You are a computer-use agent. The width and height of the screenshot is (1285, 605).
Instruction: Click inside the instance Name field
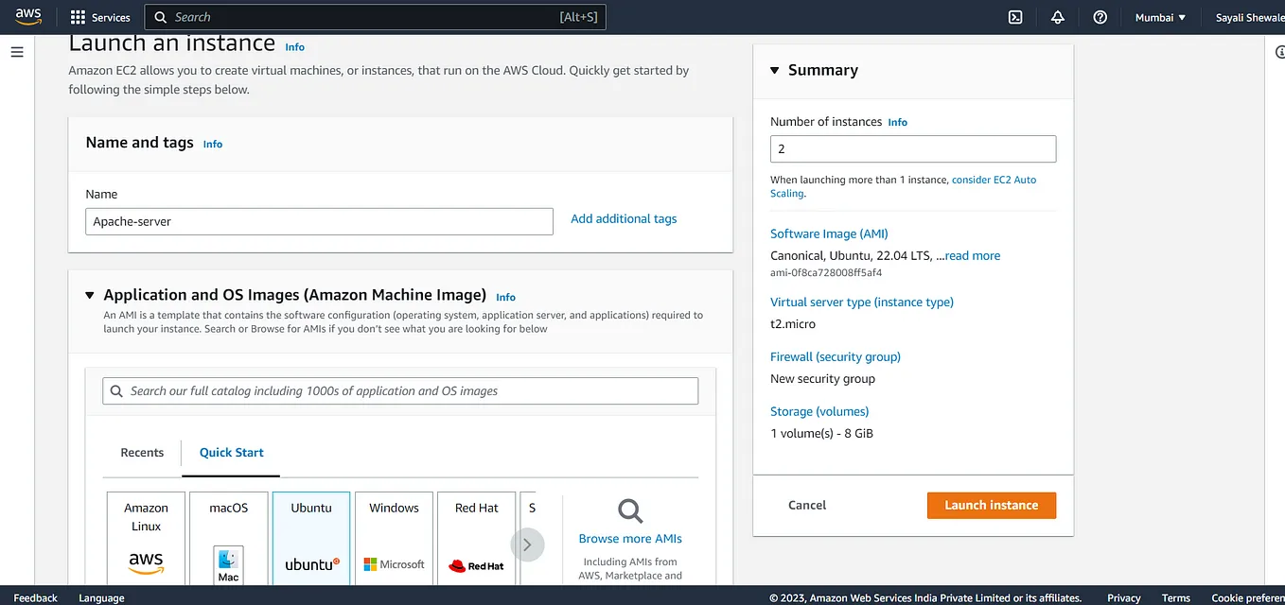click(x=319, y=221)
